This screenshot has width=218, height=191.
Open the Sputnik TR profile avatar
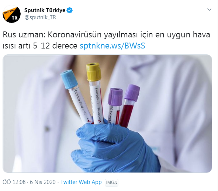coord(11,14)
